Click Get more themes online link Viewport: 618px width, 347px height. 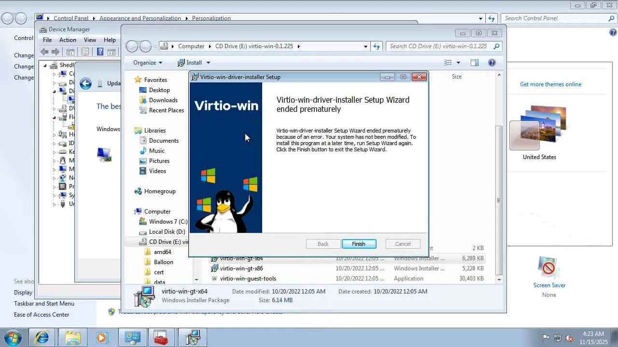550,84
